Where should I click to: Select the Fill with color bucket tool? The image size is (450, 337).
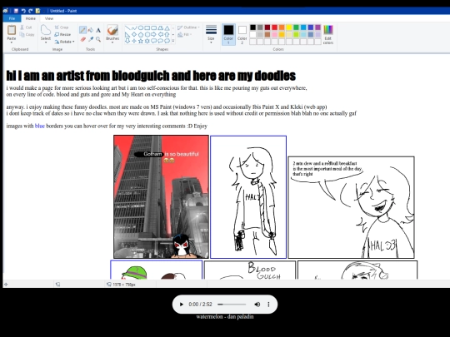pyautogui.click(x=91, y=30)
